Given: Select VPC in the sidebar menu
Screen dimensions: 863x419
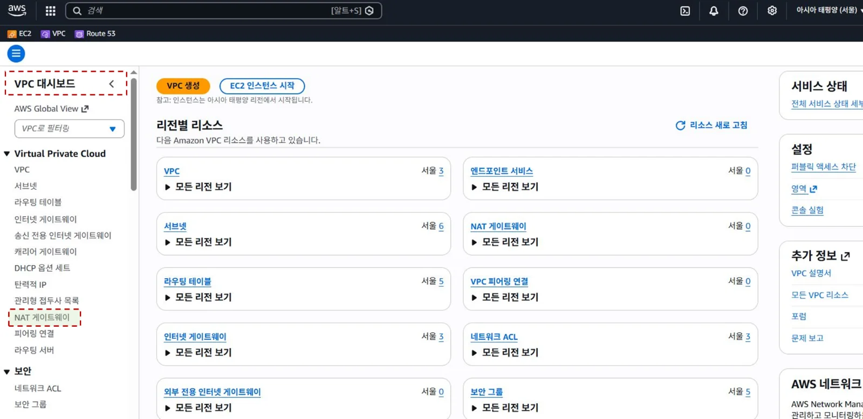Looking at the screenshot, I should tap(22, 169).
